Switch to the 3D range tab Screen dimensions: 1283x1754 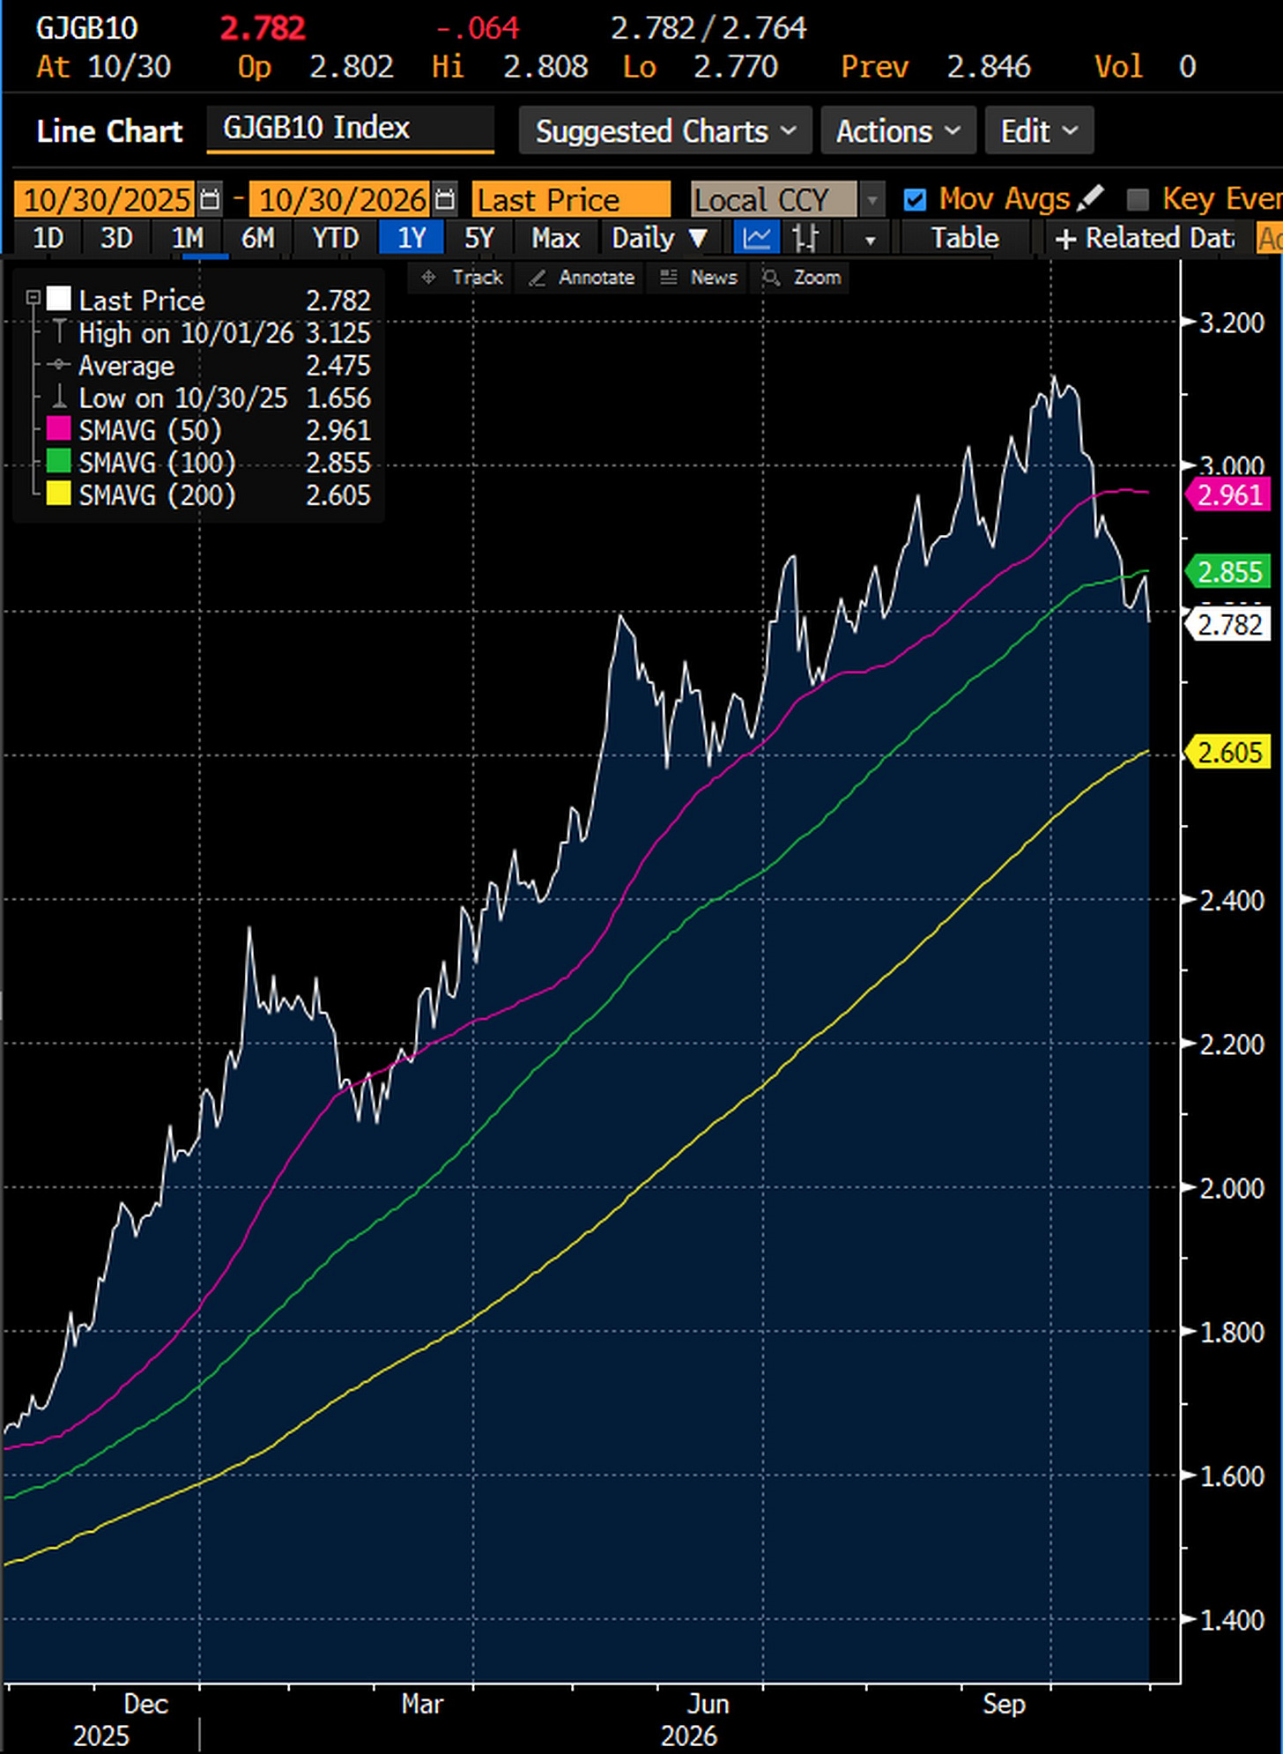click(x=116, y=238)
